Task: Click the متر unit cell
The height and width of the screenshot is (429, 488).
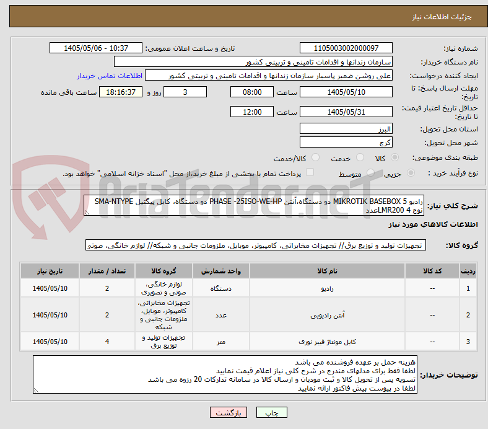Action: [220, 342]
